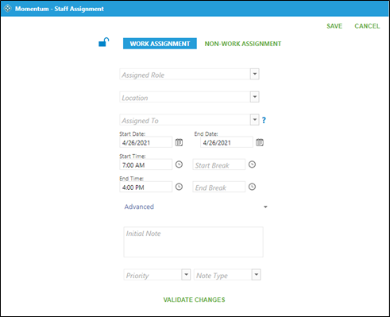Click the Start Break clock icon
Screen dimensions: 390x317
(252, 164)
